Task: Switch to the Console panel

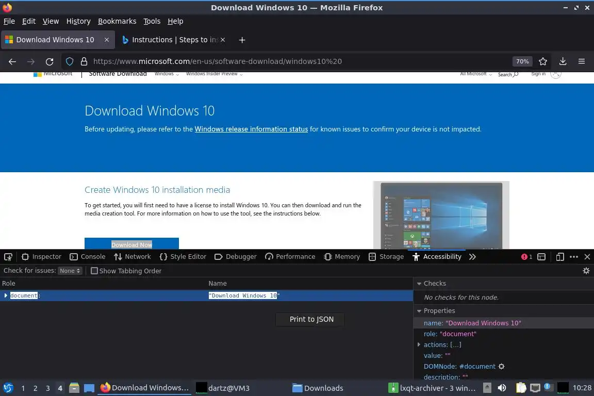Action: point(88,257)
